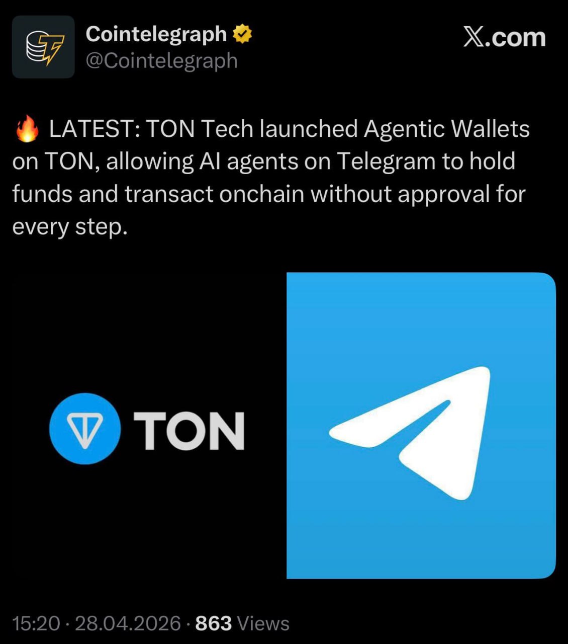Select the phrase every step
This screenshot has height=644, width=568.
(x=70, y=227)
